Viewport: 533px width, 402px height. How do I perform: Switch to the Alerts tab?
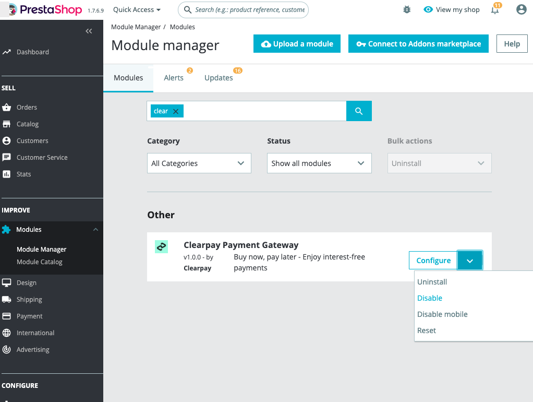[x=174, y=78]
